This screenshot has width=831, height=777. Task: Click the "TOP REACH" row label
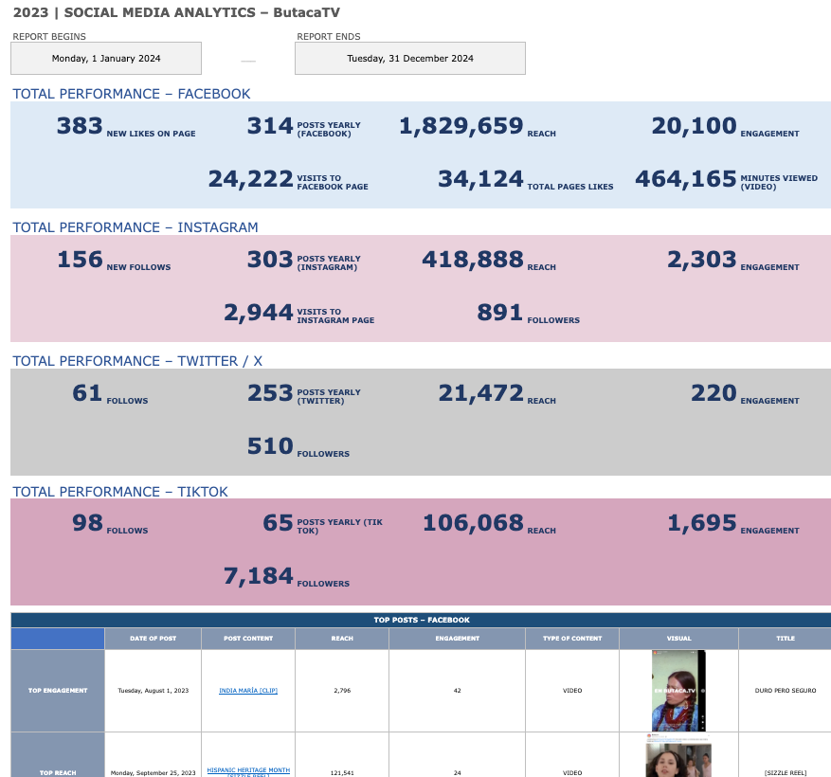click(58, 755)
